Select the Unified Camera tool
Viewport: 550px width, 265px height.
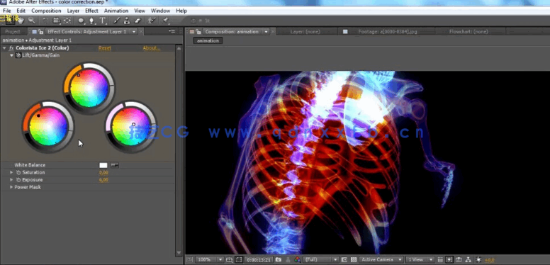coord(56,21)
